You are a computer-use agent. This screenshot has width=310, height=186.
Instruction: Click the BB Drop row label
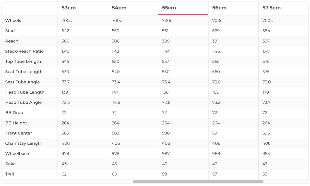click(x=14, y=113)
